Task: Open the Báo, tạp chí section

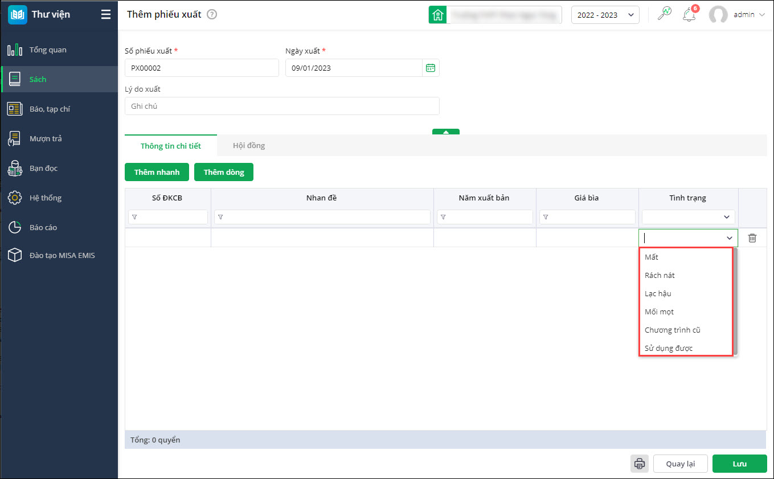Action: [59, 109]
